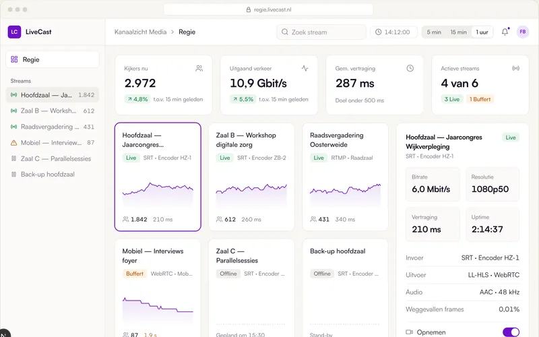The image size is (539, 337).
Task: Click the live signal icon beside Raadsvergadering stream
Action: click(13, 127)
